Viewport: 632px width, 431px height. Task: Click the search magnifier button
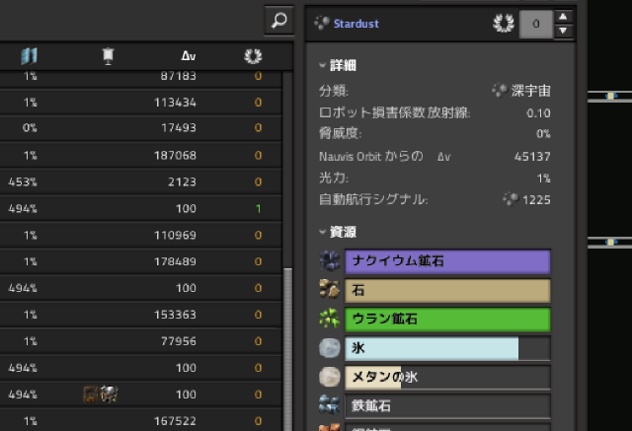pos(279,20)
